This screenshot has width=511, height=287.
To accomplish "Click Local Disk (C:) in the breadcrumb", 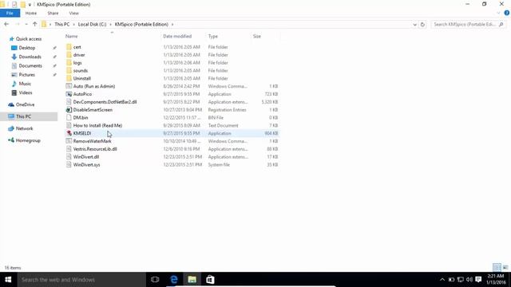I will [x=93, y=25].
